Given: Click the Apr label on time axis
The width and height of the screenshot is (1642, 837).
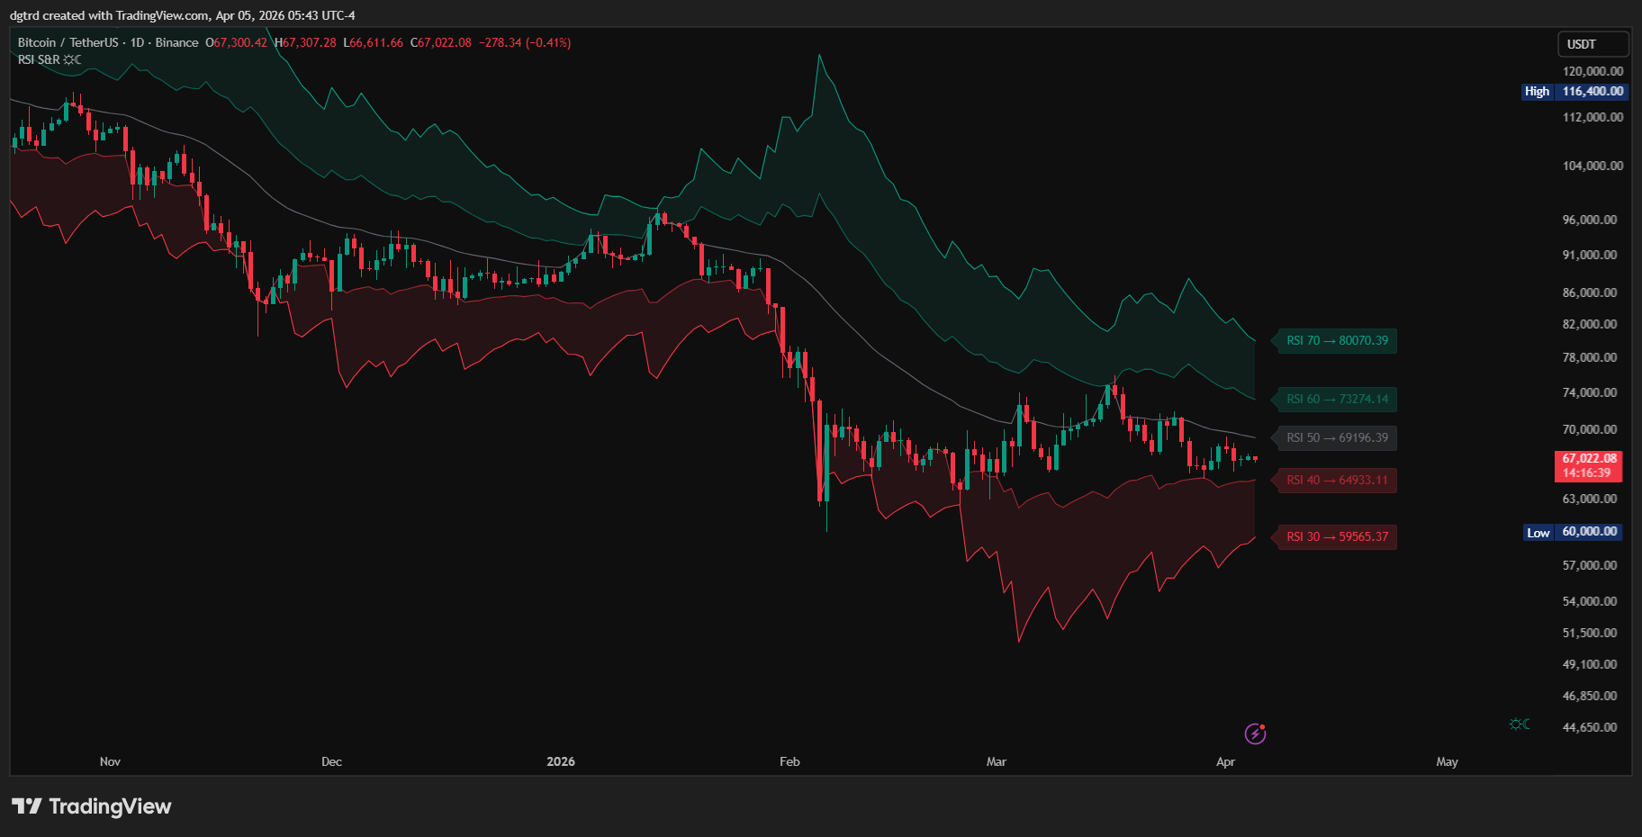Looking at the screenshot, I should point(1225,761).
